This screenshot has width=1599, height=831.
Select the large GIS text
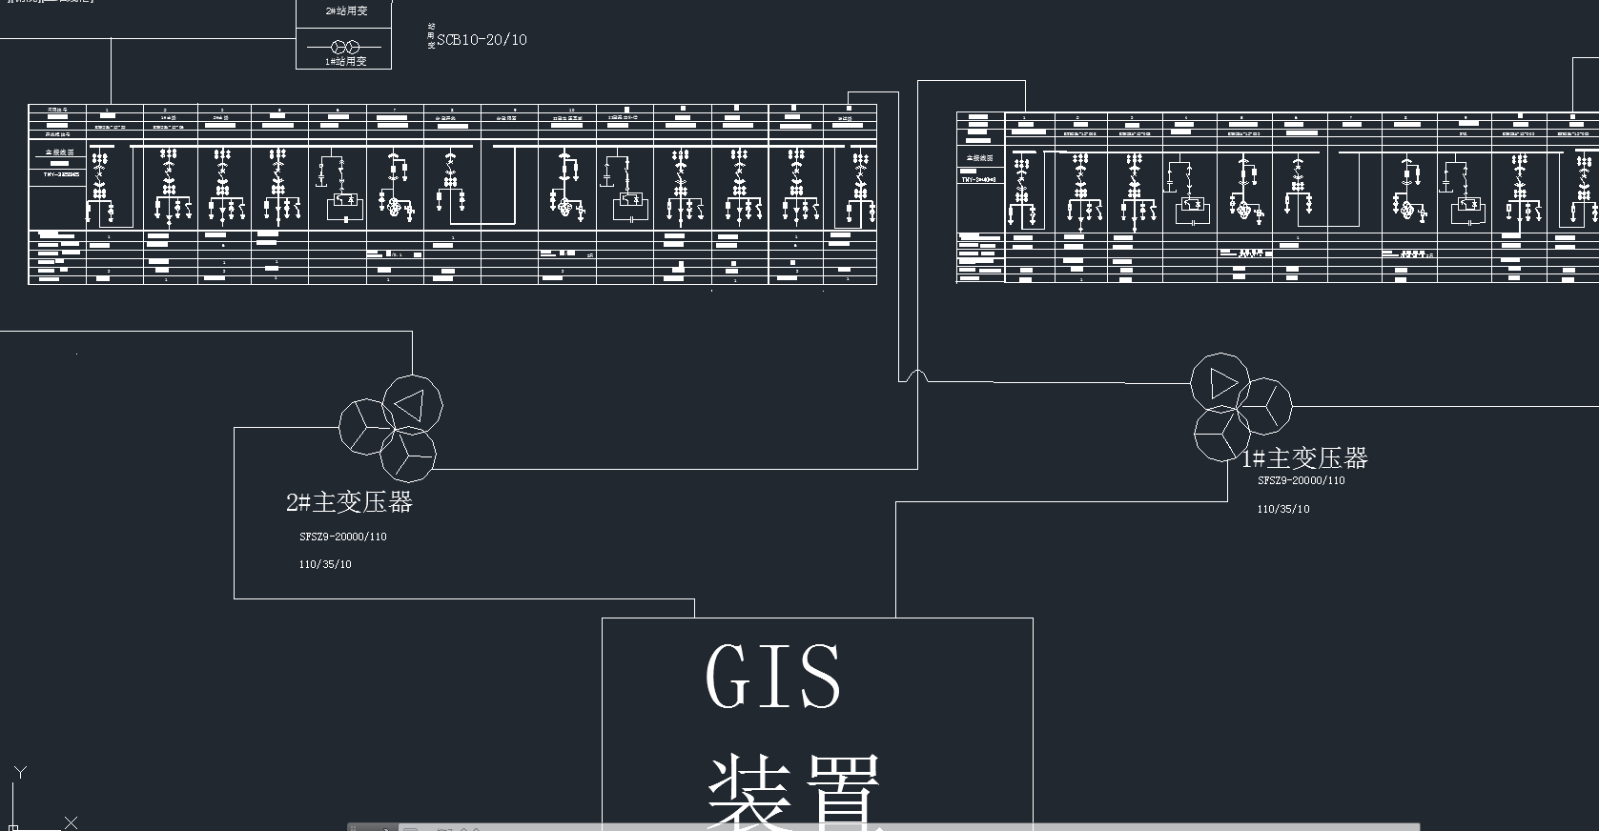click(x=773, y=676)
